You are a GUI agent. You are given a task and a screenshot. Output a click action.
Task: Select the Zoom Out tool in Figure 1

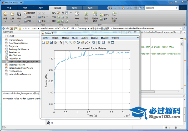[70, 42]
